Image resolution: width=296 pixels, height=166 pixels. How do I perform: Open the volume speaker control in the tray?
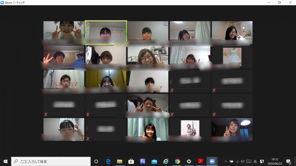[243, 161]
